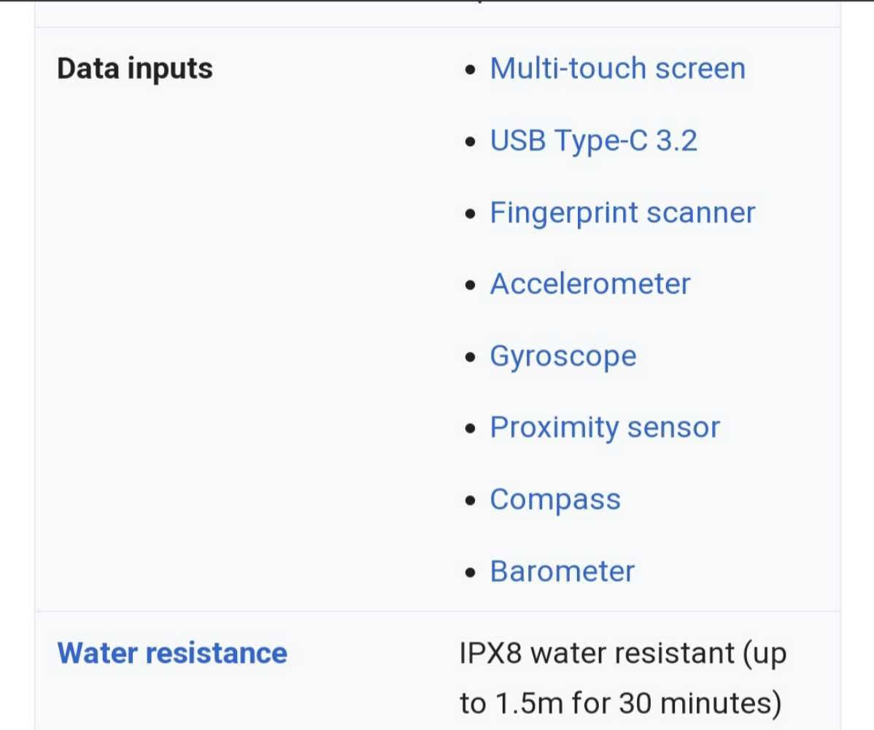Click the bullet preceding Proximity sensor

tap(472, 430)
